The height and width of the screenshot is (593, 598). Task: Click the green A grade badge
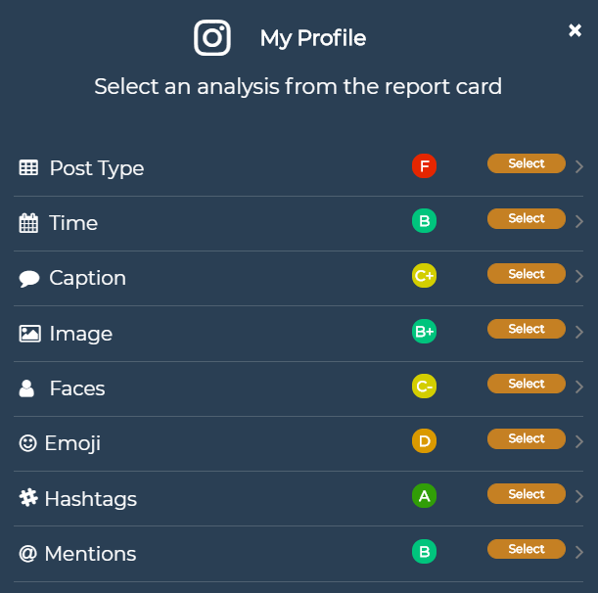[x=424, y=496]
